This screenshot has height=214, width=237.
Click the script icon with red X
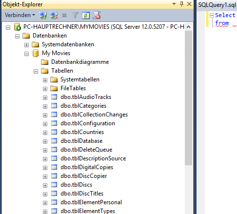coord(97,16)
